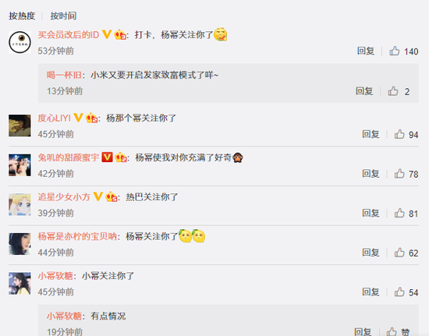Click member crown badge beside 追星少女小方
429x336 pixels.
[x=112, y=196]
